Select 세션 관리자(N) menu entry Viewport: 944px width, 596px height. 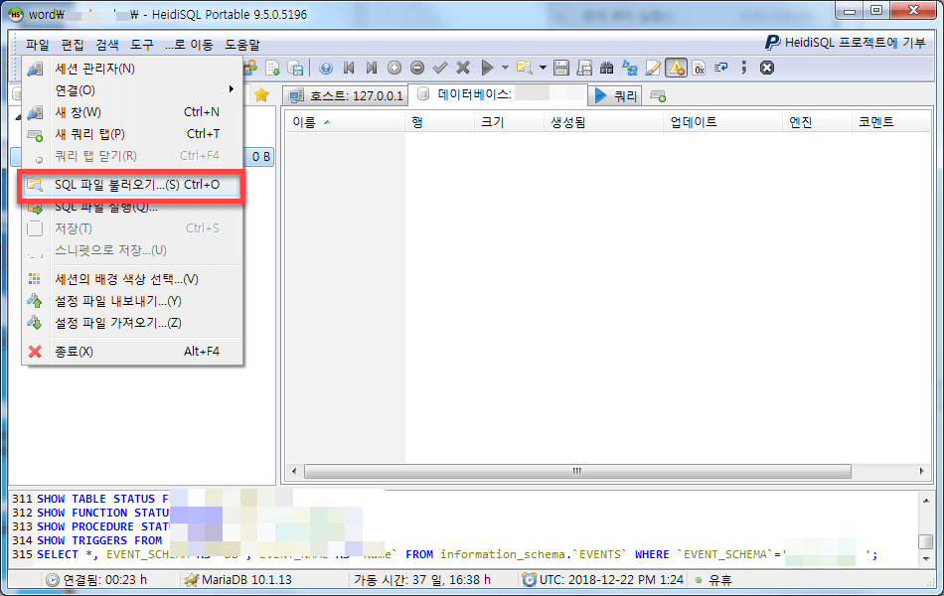132,69
